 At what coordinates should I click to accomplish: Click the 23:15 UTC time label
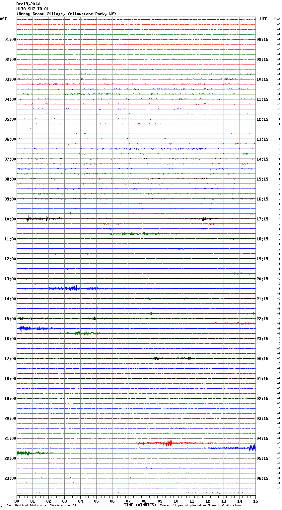(x=262, y=339)
